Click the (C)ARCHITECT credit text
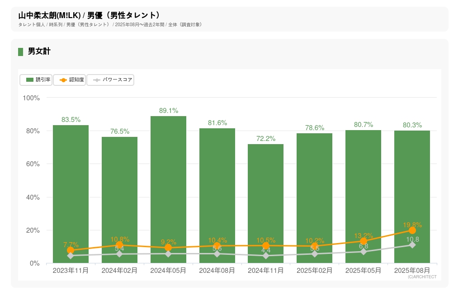 (422, 277)
